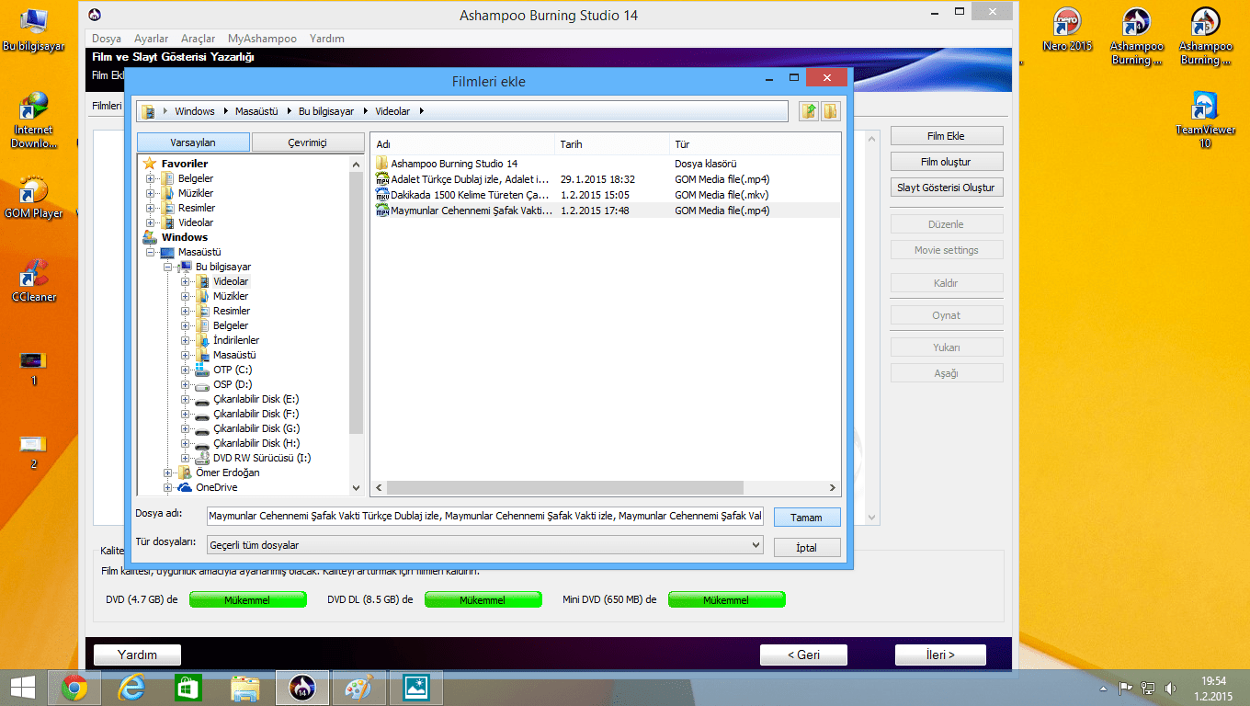Screen dimensions: 1250x706
Task: Open Google Chrome from the taskbar
Action: coord(74,688)
